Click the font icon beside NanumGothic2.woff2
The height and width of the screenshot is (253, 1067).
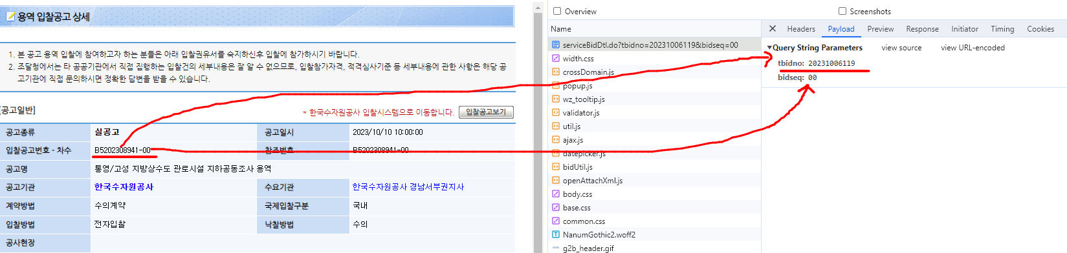[556, 235]
